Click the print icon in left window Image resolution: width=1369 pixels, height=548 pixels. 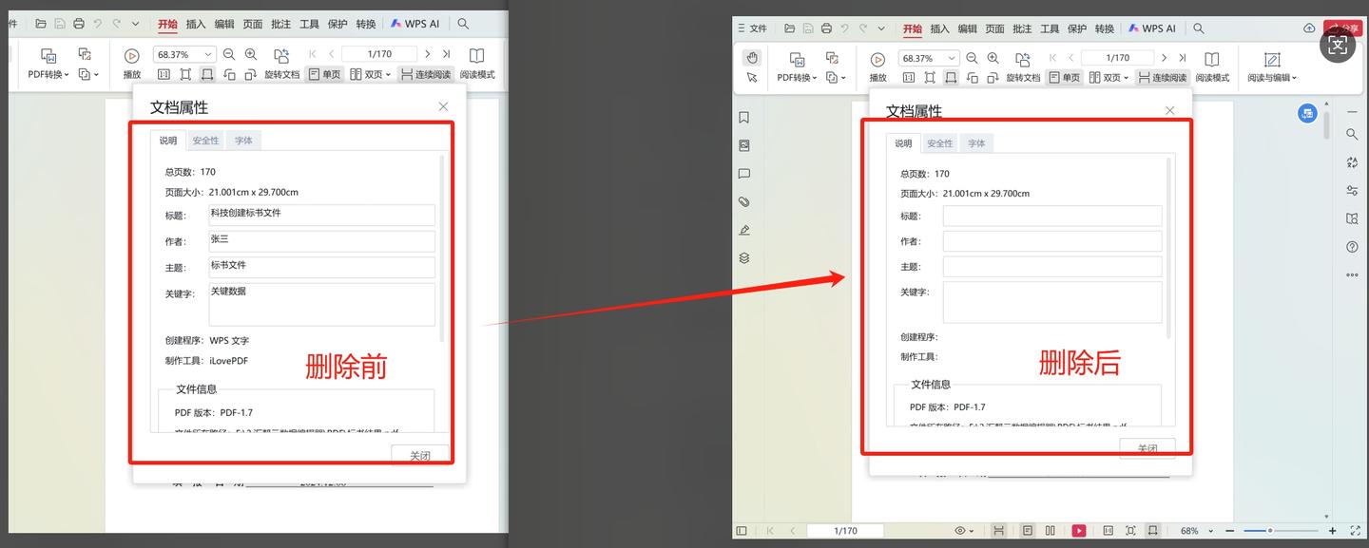pyautogui.click(x=79, y=23)
